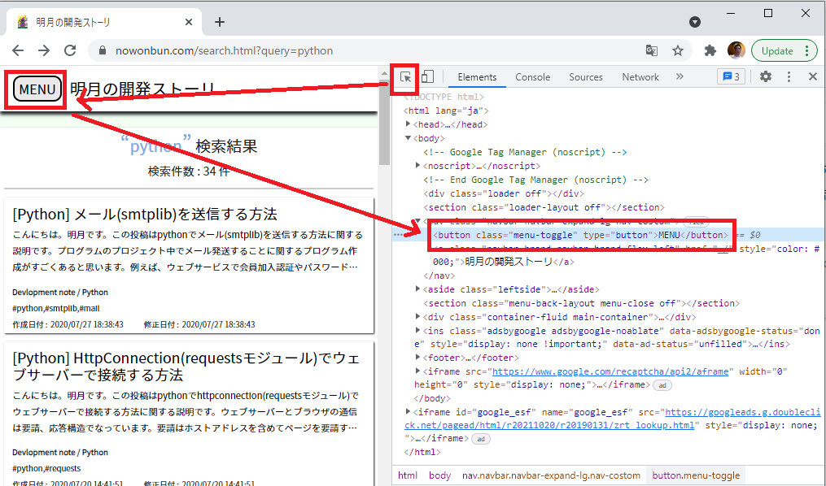The height and width of the screenshot is (486, 826).
Task: Expand the footer element node
Action: click(x=418, y=358)
